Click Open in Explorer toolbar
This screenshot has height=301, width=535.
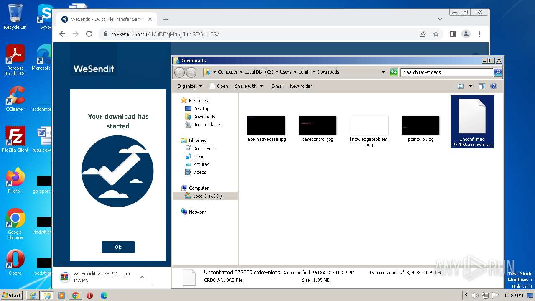point(219,86)
